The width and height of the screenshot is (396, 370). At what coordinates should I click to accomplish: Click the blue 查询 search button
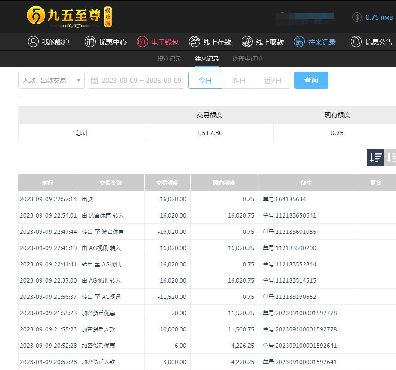point(311,80)
